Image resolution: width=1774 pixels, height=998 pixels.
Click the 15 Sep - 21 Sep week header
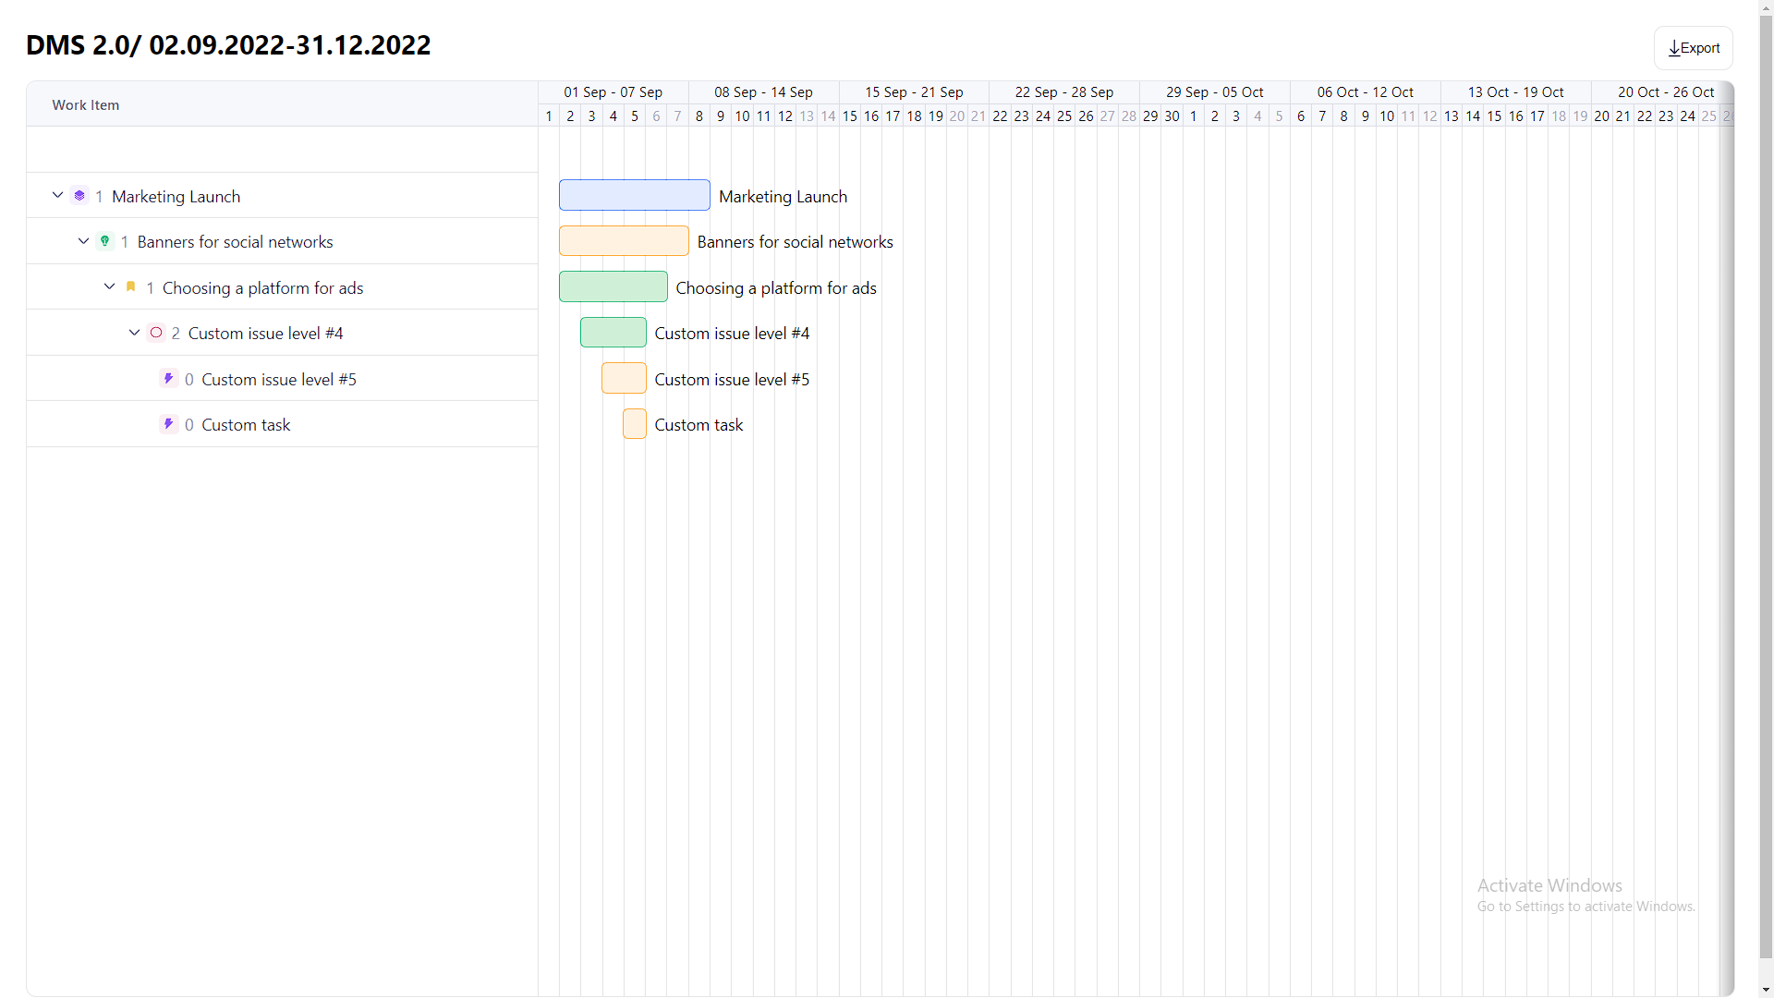click(914, 92)
